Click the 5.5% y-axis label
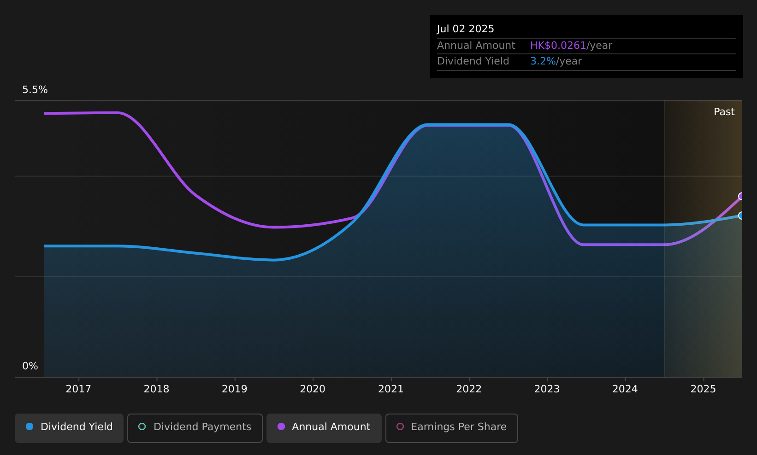The image size is (757, 455). pos(35,90)
